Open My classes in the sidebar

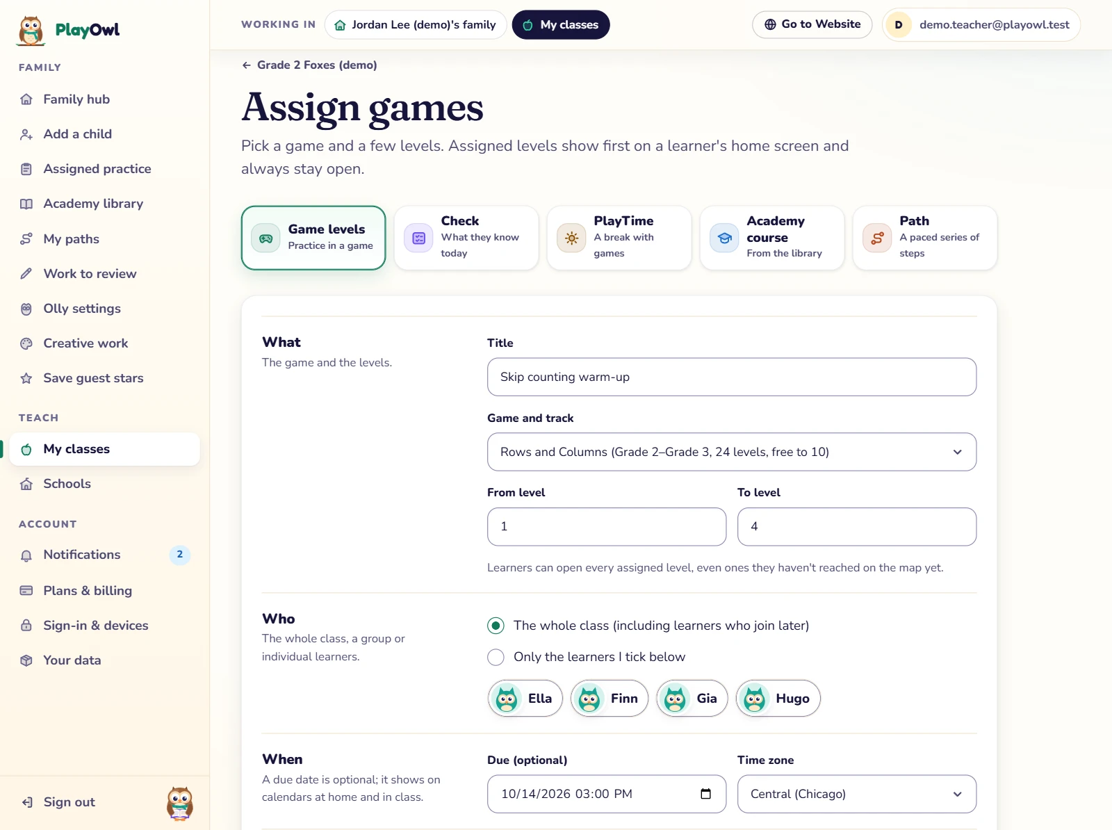[x=105, y=449]
